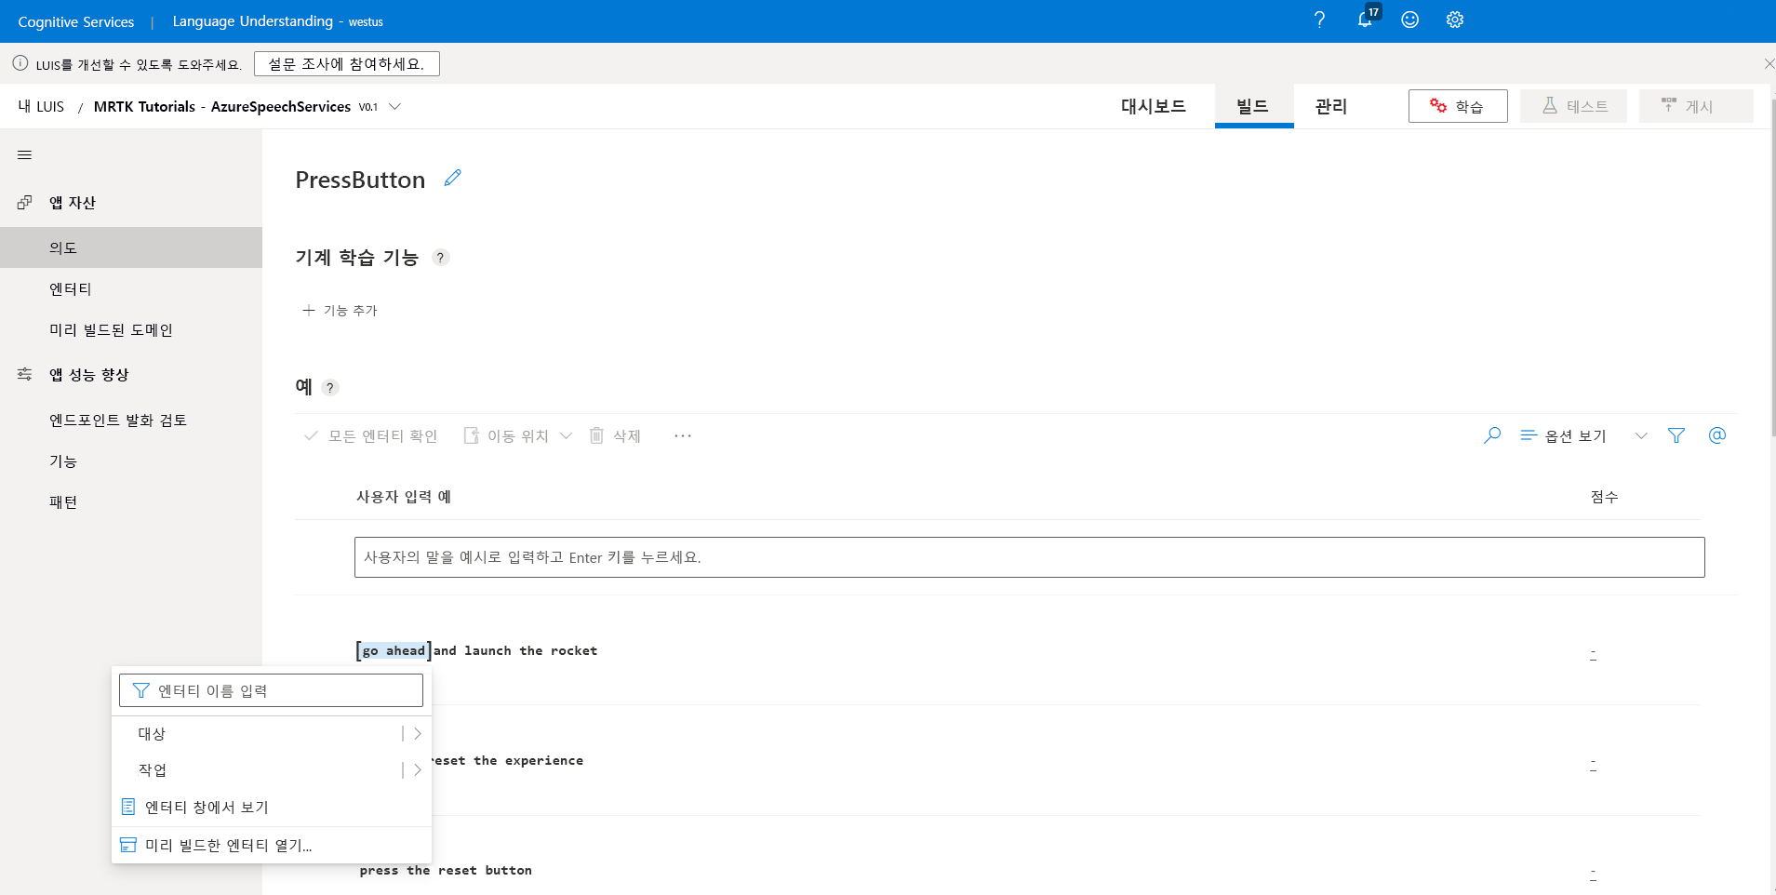The width and height of the screenshot is (1776, 895).
Task: Click the 사용자 입력 예 column header
Action: [404, 496]
